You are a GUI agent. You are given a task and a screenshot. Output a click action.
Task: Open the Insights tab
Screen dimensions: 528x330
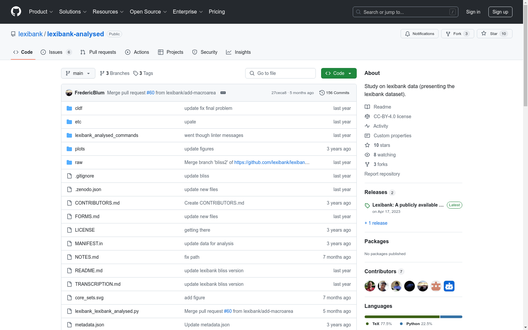point(238,52)
